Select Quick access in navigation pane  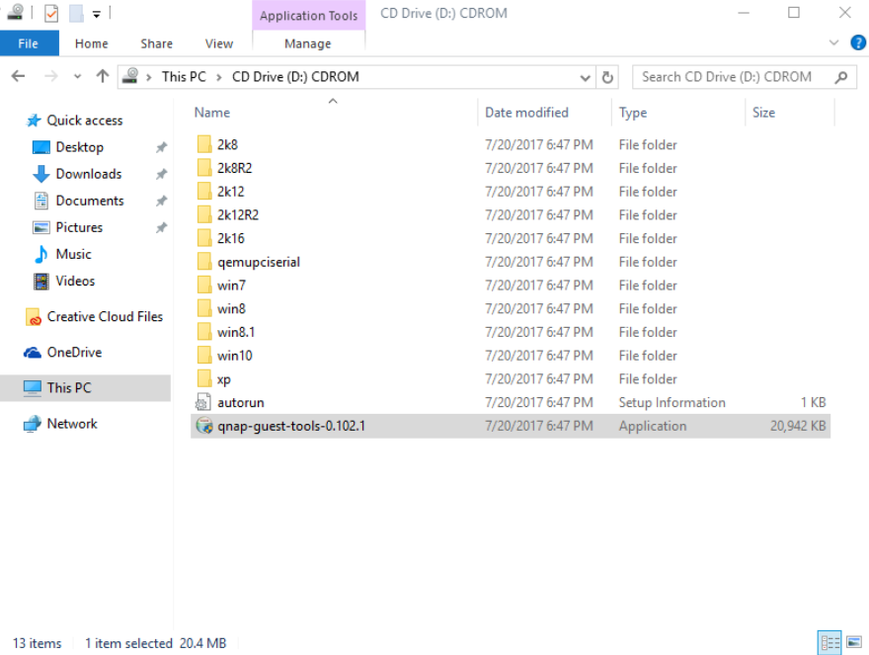coord(84,121)
